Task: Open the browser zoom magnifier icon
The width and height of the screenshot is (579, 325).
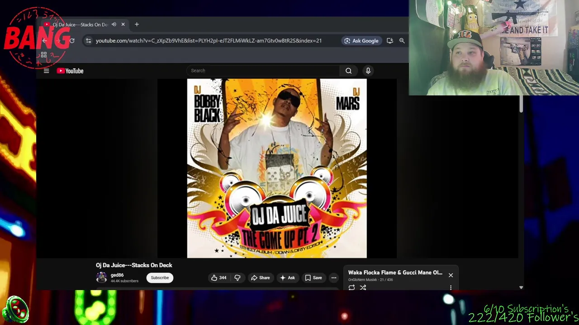Action: click(402, 41)
